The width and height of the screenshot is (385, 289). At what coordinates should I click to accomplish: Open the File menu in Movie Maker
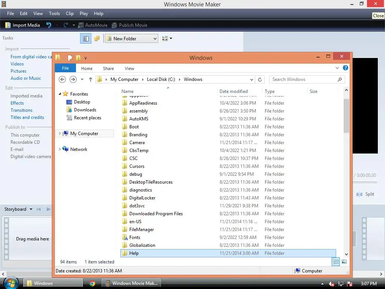11,14
